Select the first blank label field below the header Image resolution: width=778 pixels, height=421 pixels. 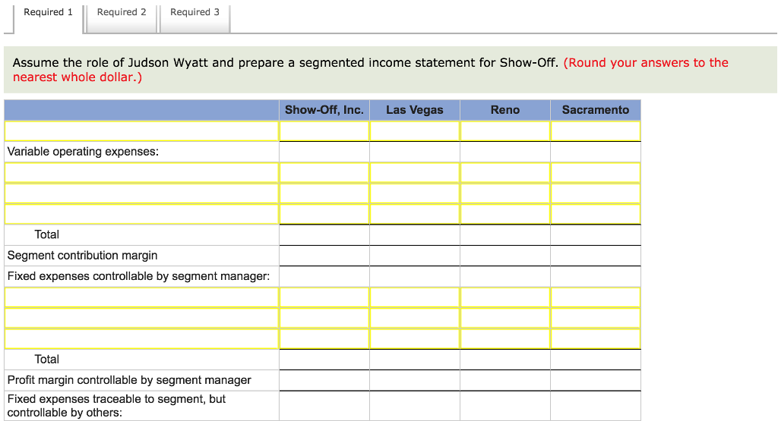point(142,131)
